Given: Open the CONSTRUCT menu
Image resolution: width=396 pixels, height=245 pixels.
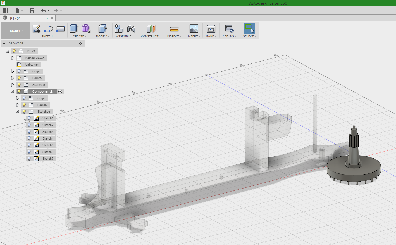Looking at the screenshot, I should 151,36.
